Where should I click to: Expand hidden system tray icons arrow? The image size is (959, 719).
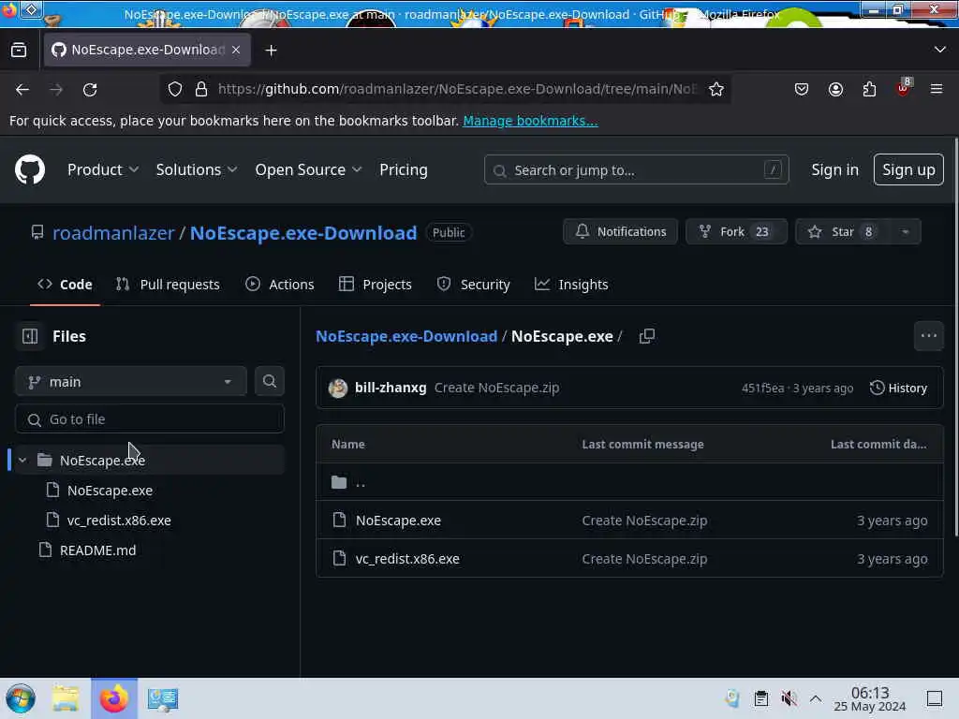(x=816, y=698)
